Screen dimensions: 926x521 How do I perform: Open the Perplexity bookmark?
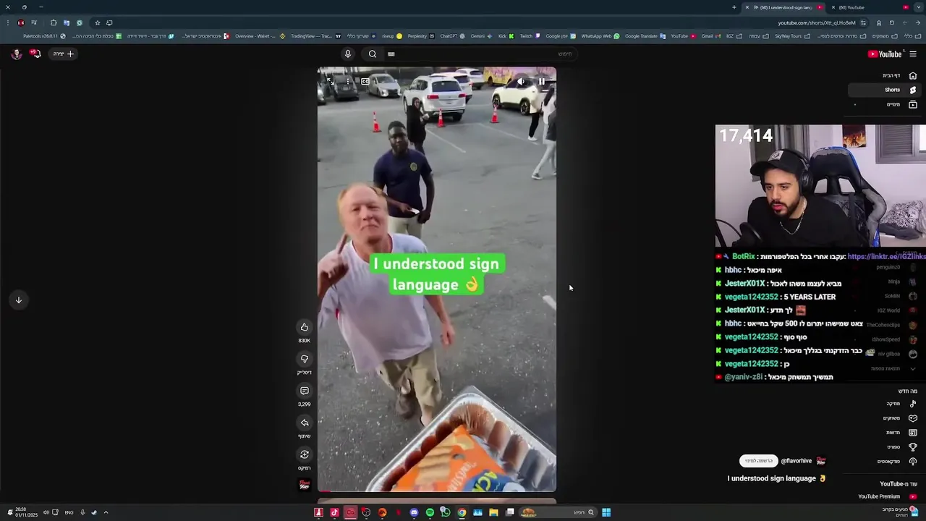[x=421, y=36]
